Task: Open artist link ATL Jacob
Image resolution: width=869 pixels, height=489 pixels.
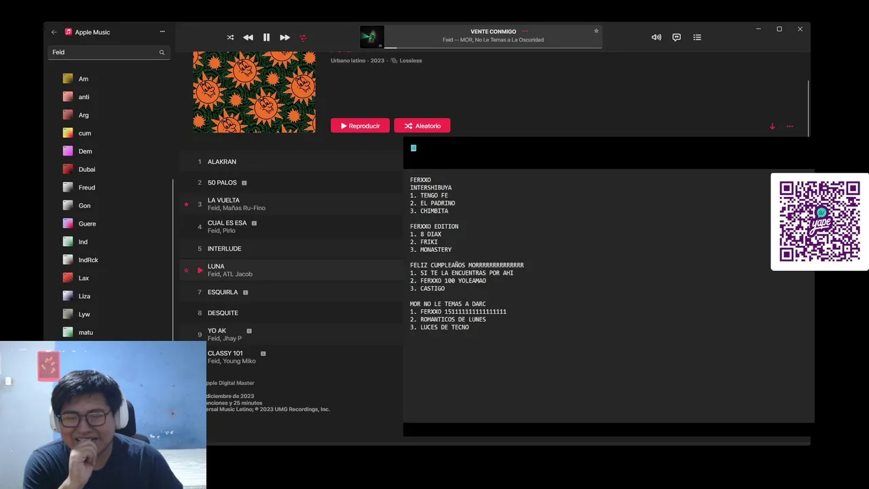Action: pyautogui.click(x=238, y=274)
